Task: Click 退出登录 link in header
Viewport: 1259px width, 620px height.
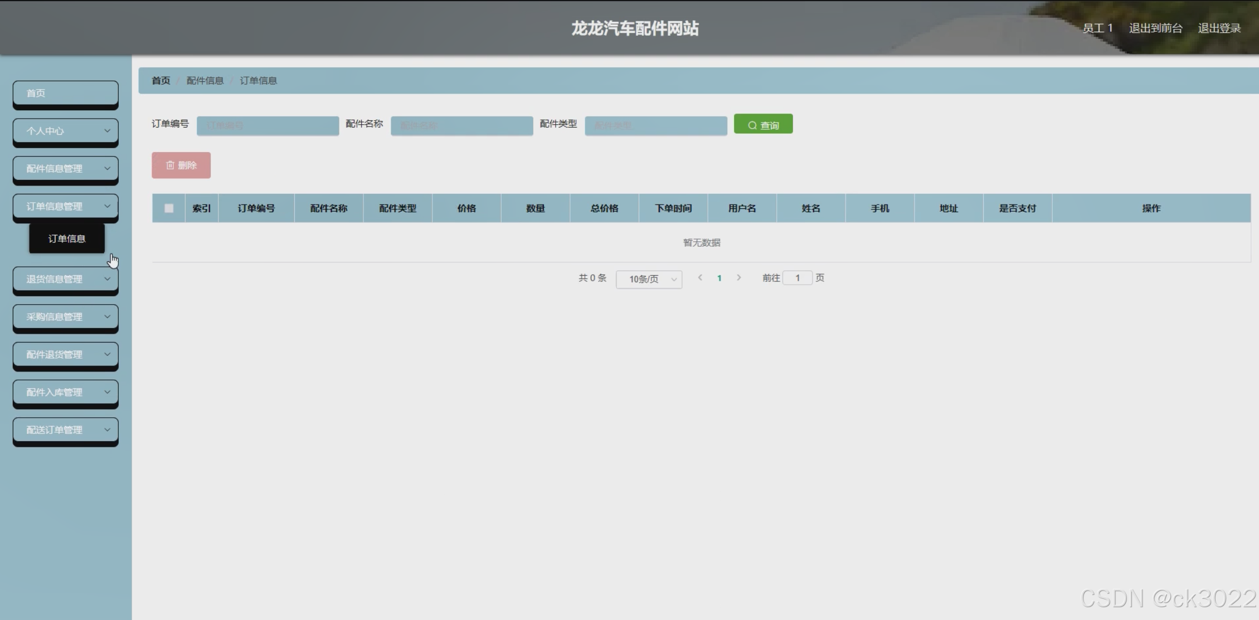Action: point(1219,28)
